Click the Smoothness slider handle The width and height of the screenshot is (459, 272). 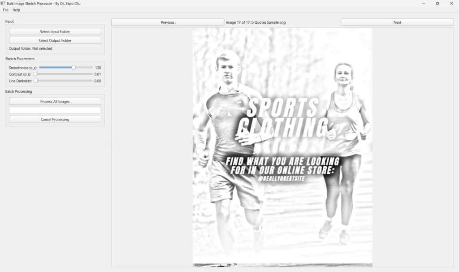(74, 68)
